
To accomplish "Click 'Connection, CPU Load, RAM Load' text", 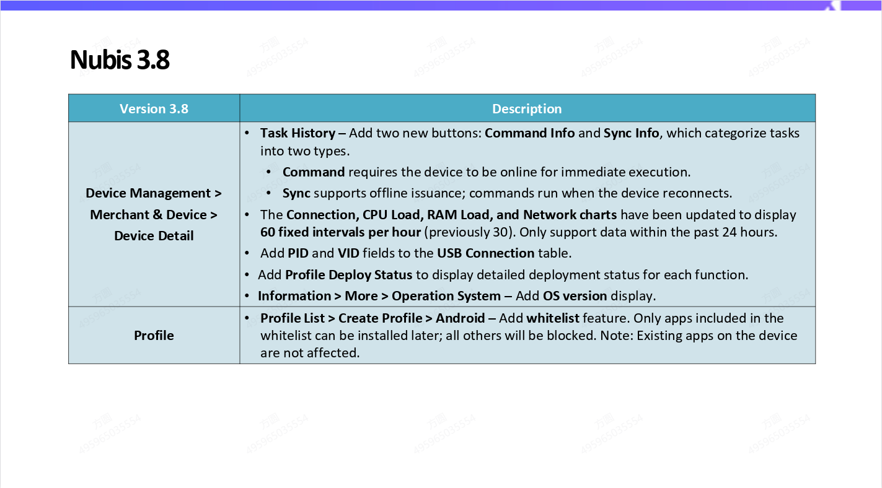I will point(387,214).
